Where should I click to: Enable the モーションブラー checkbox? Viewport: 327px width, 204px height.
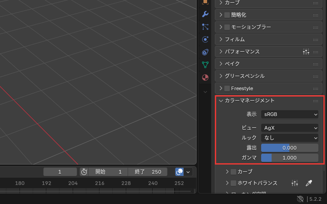click(x=227, y=27)
